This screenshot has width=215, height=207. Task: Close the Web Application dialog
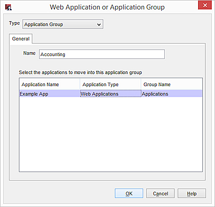click(205, 5)
